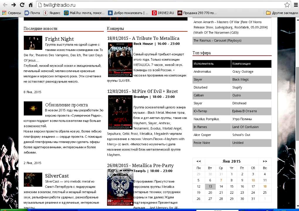The height and width of the screenshot is (211, 299).
Task: Go to browser home page icon
Action: pyautogui.click(x=31, y=5)
